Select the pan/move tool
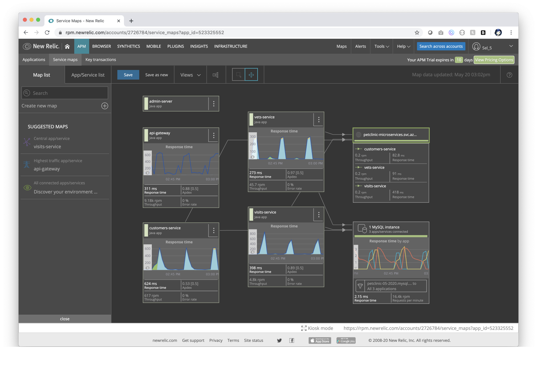 click(251, 75)
